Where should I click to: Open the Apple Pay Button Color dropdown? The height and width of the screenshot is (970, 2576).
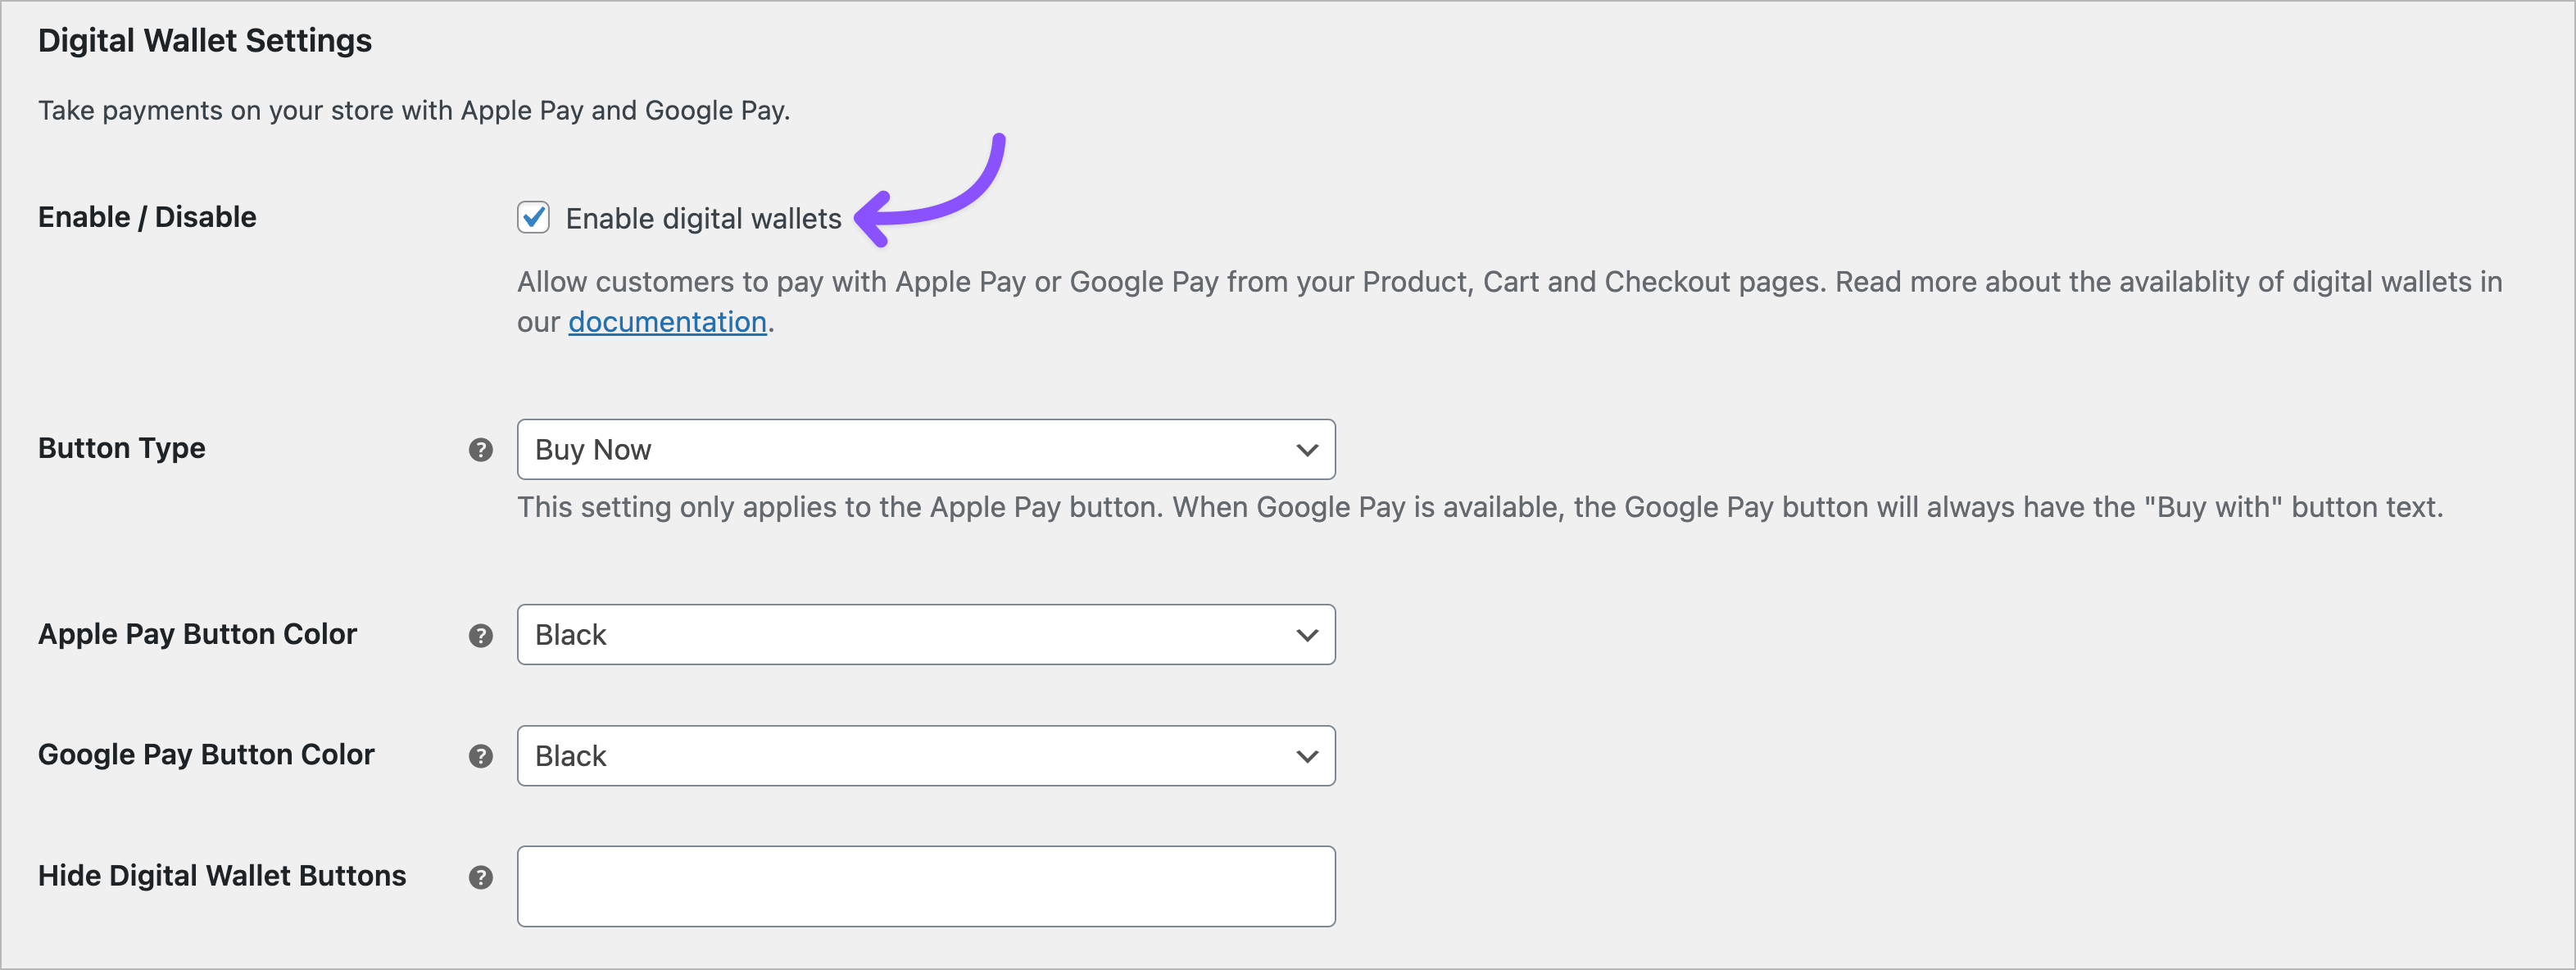(x=925, y=634)
